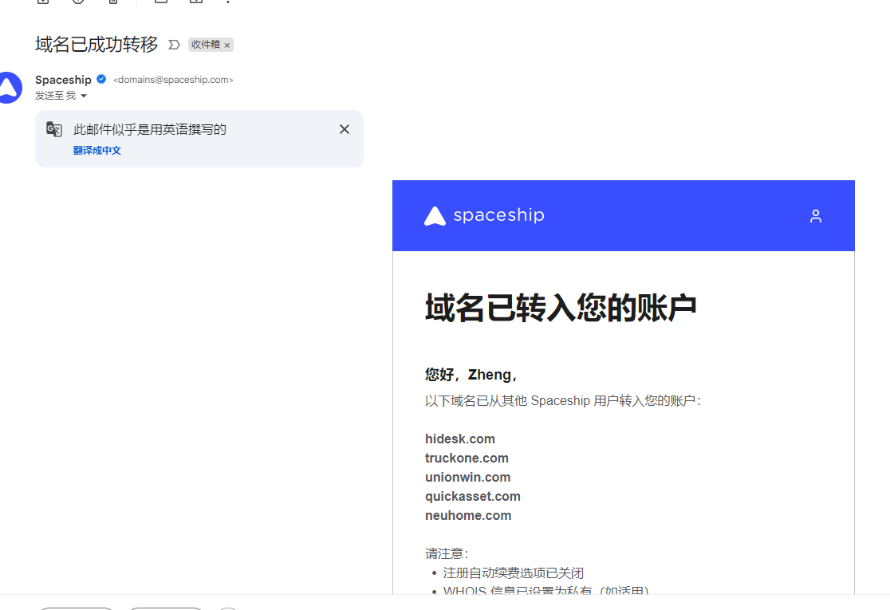Open the account icon in the blue header
The width and height of the screenshot is (890, 610).
point(816,215)
